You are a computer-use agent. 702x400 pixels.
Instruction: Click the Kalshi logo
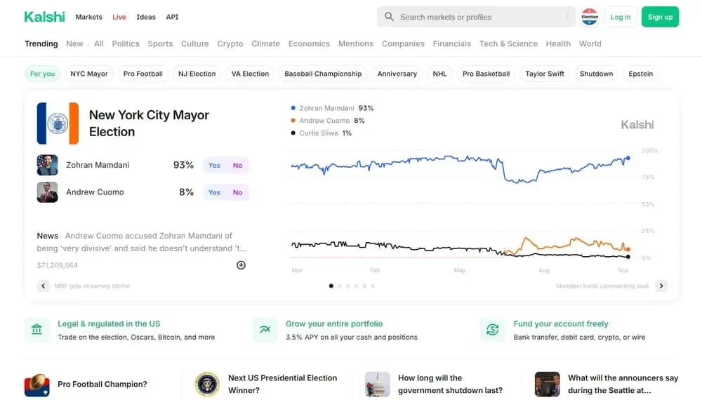pyautogui.click(x=44, y=17)
